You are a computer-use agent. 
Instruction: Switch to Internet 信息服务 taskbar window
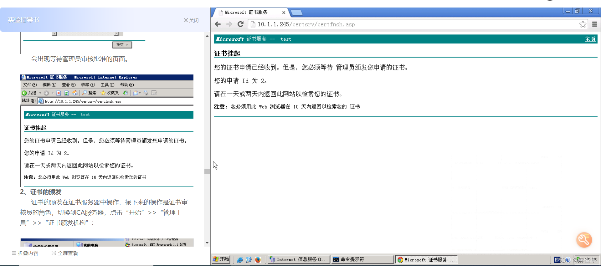tap(299, 259)
